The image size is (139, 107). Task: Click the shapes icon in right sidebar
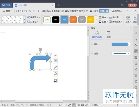[136, 45]
